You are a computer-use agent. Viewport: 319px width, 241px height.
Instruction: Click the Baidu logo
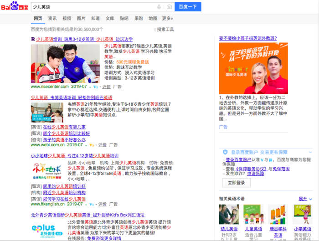coord(15,7)
